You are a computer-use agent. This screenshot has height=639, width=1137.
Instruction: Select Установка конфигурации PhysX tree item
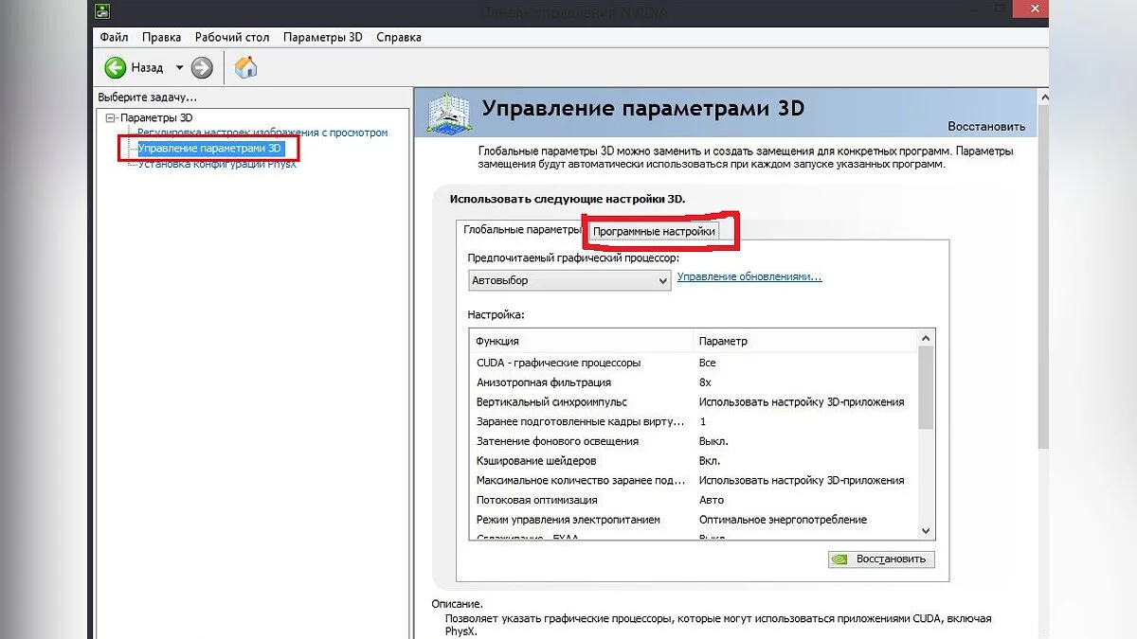point(217,164)
